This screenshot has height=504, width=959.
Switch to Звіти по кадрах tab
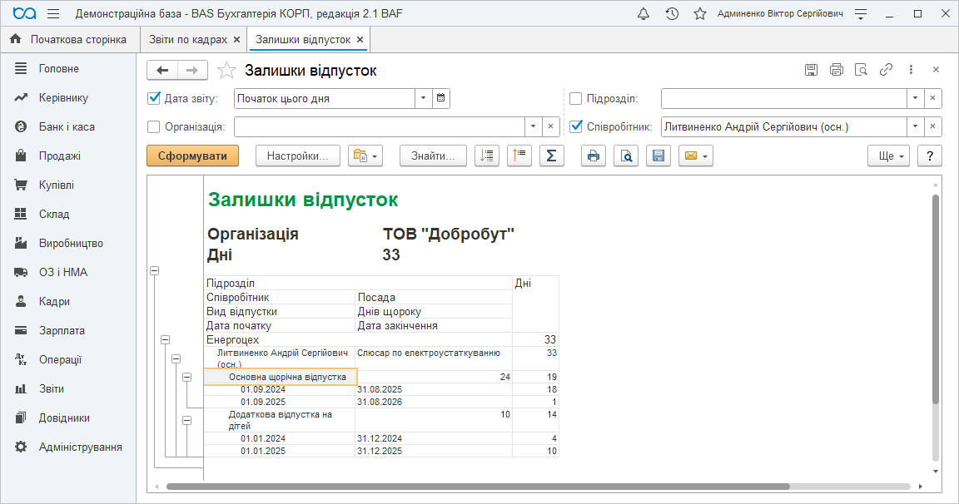click(x=188, y=39)
